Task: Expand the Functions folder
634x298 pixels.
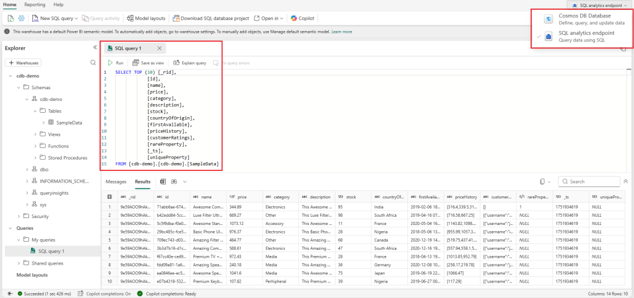Action: pyautogui.click(x=35, y=146)
